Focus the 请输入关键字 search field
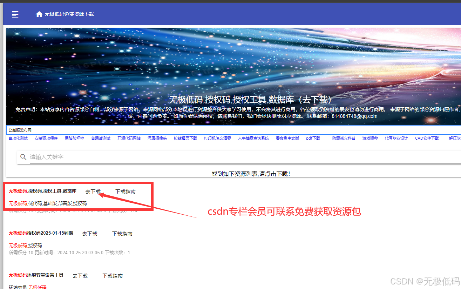Image resolution: width=461 pixels, height=289 pixels. point(245,157)
